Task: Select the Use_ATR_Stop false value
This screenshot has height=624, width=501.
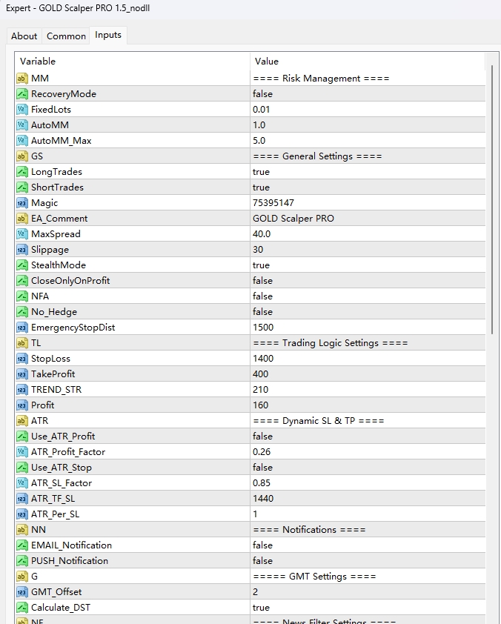Action: click(x=262, y=468)
